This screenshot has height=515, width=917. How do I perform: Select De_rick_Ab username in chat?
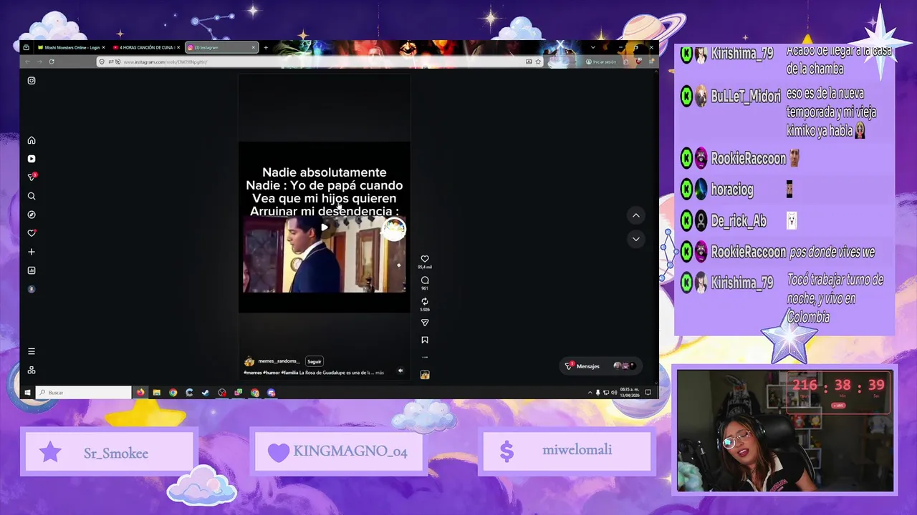(x=738, y=221)
